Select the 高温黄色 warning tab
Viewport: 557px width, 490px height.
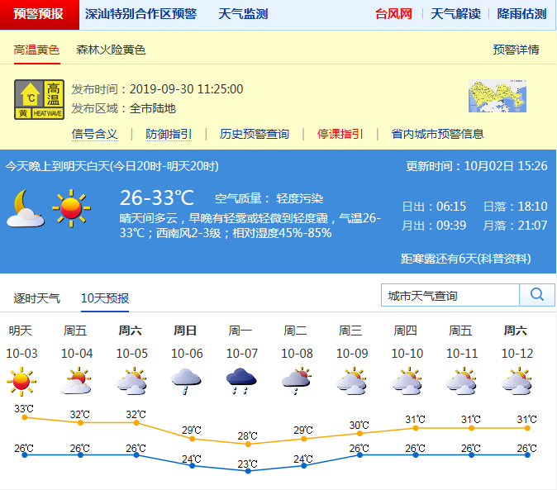tap(36, 50)
